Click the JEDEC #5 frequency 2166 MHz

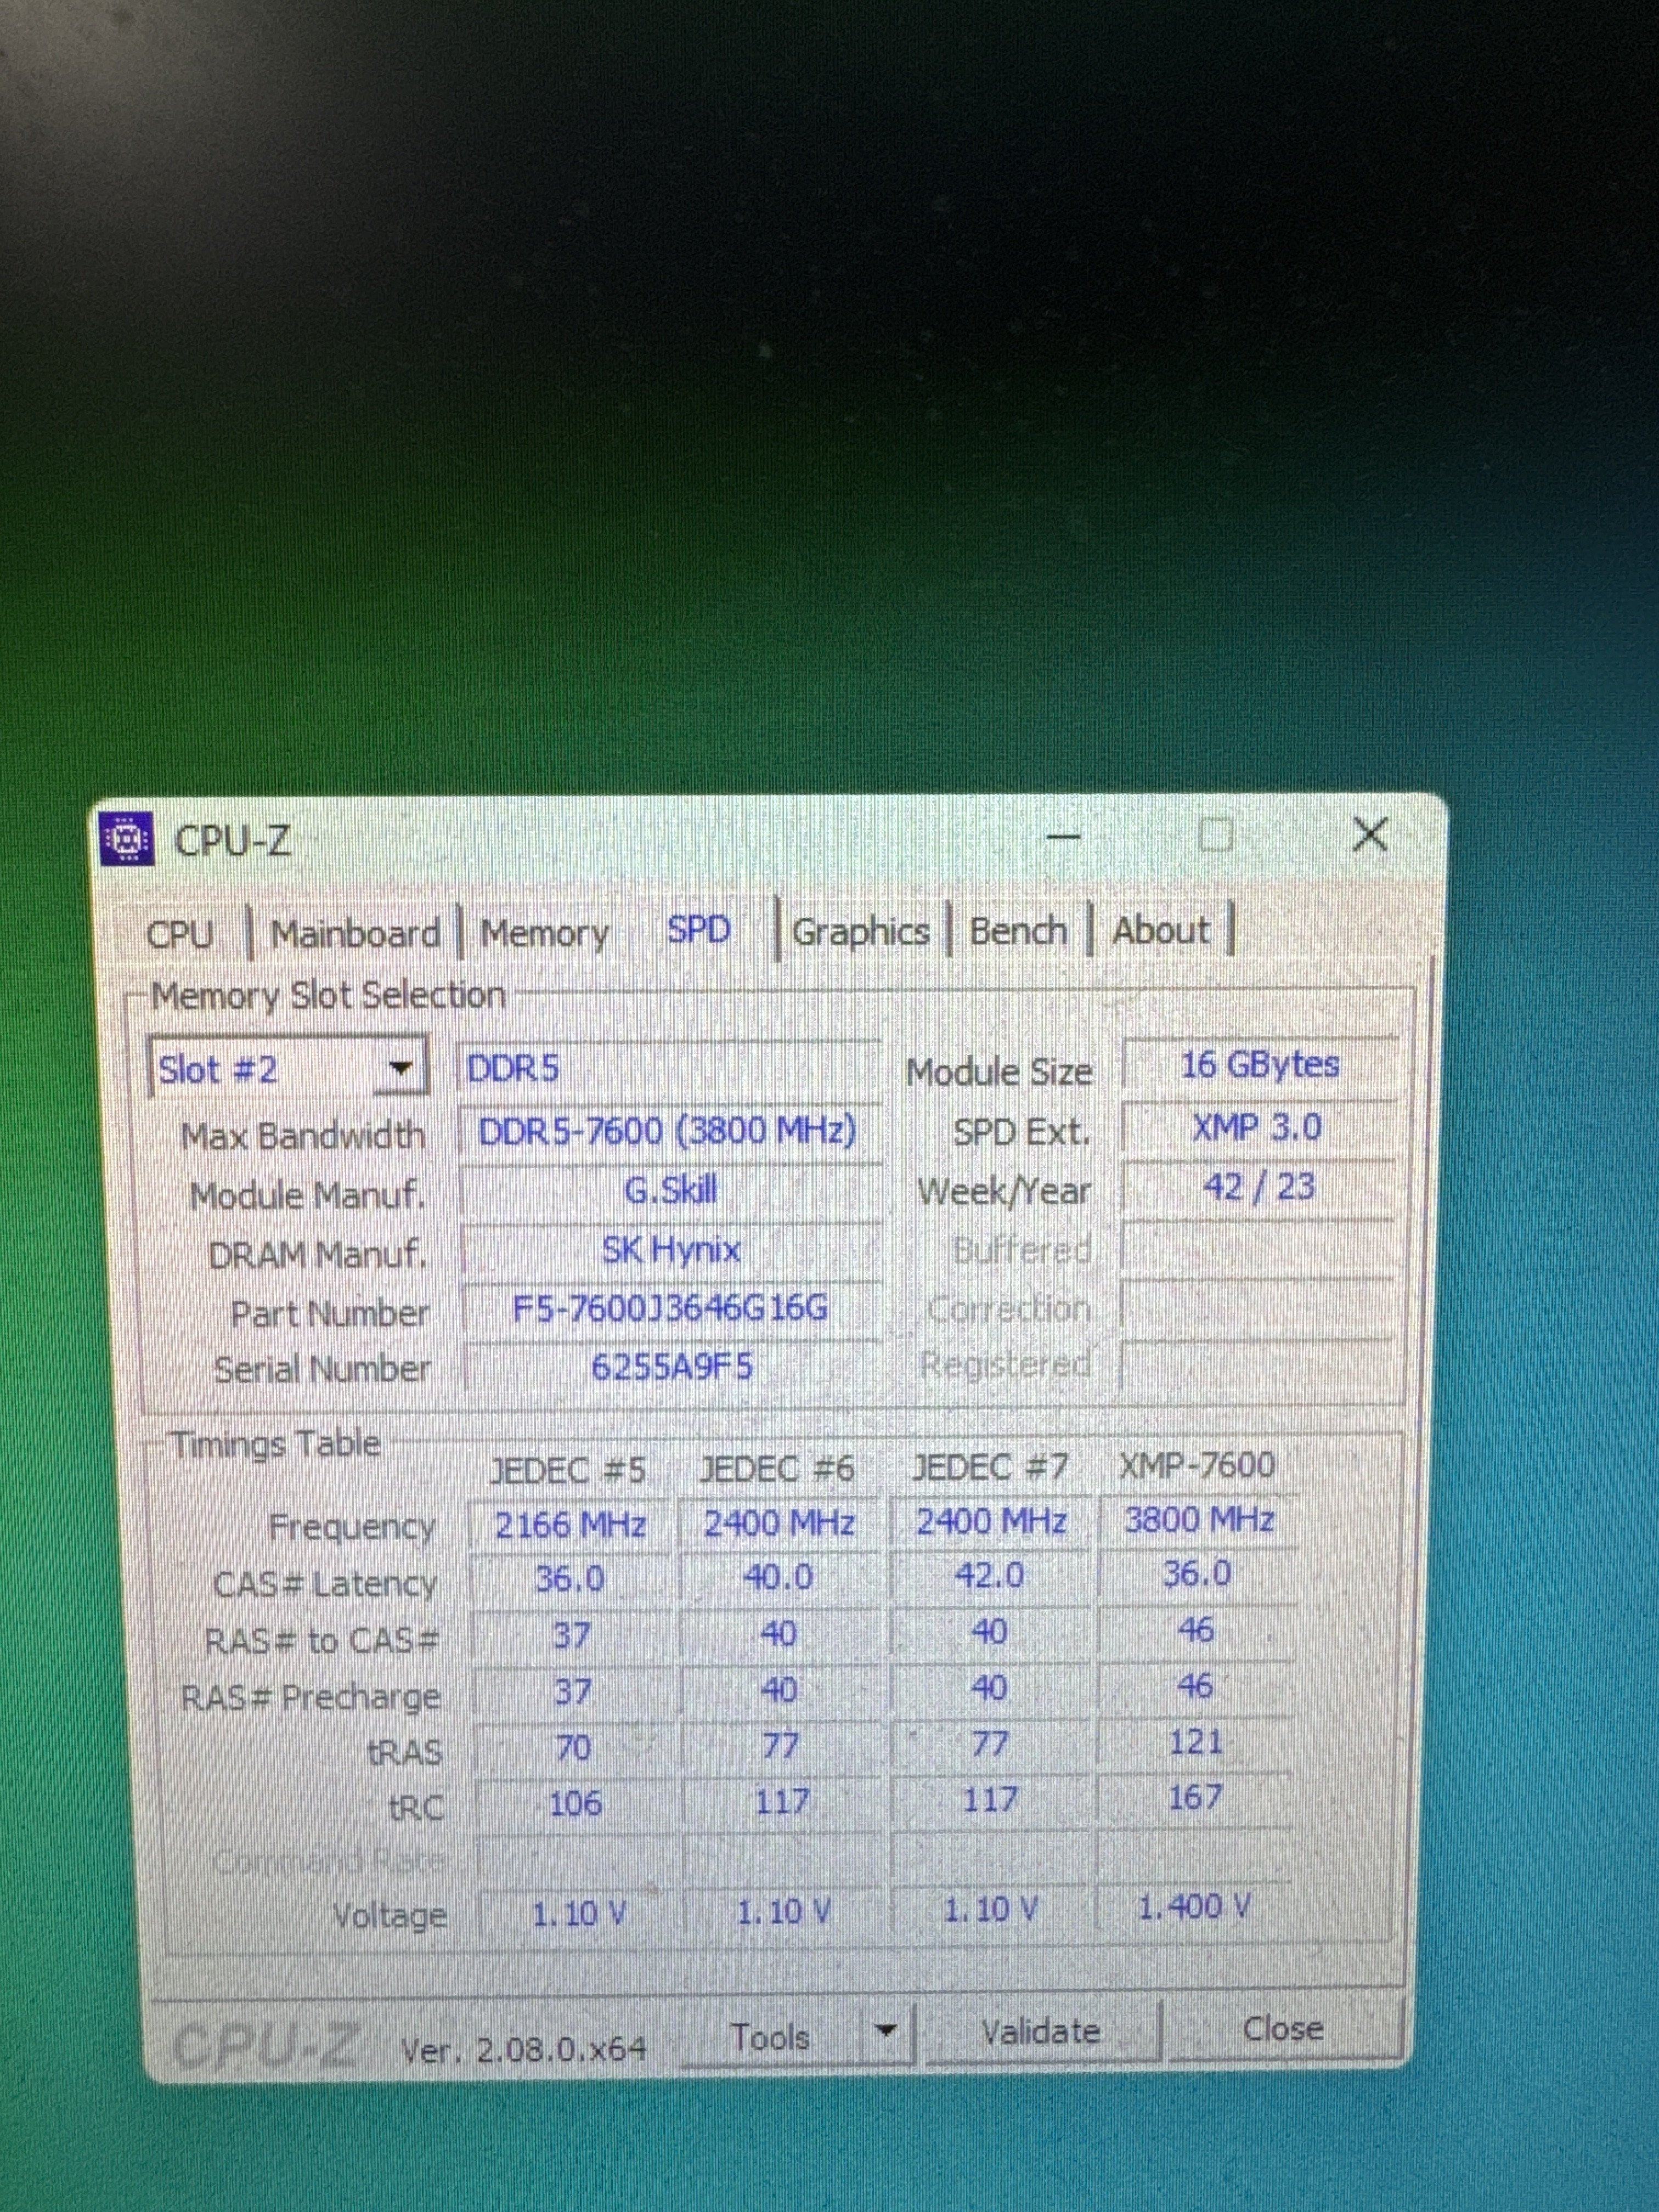pos(570,1525)
